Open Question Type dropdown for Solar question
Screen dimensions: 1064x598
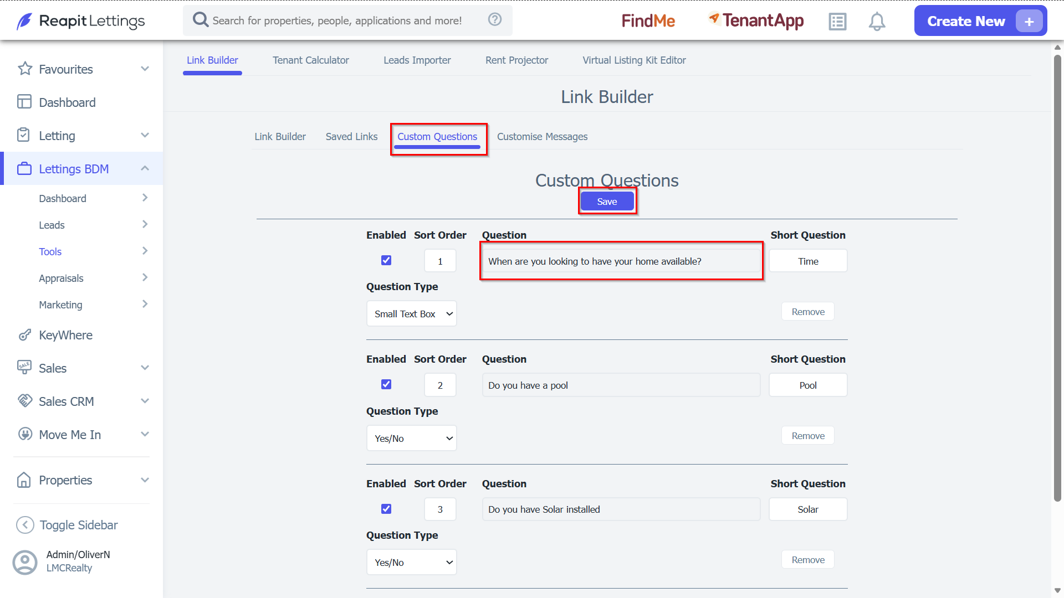[x=412, y=563]
